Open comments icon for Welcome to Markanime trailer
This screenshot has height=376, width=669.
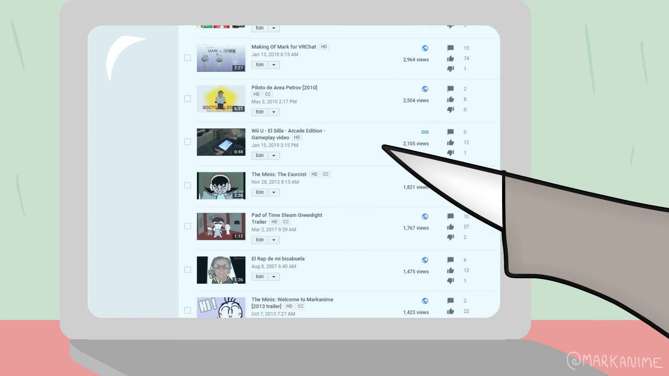click(450, 301)
